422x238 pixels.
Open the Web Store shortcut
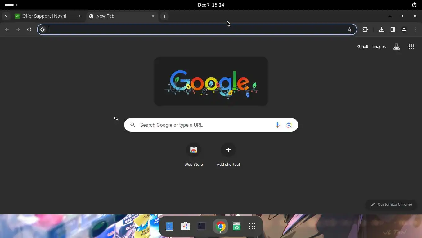click(194, 155)
